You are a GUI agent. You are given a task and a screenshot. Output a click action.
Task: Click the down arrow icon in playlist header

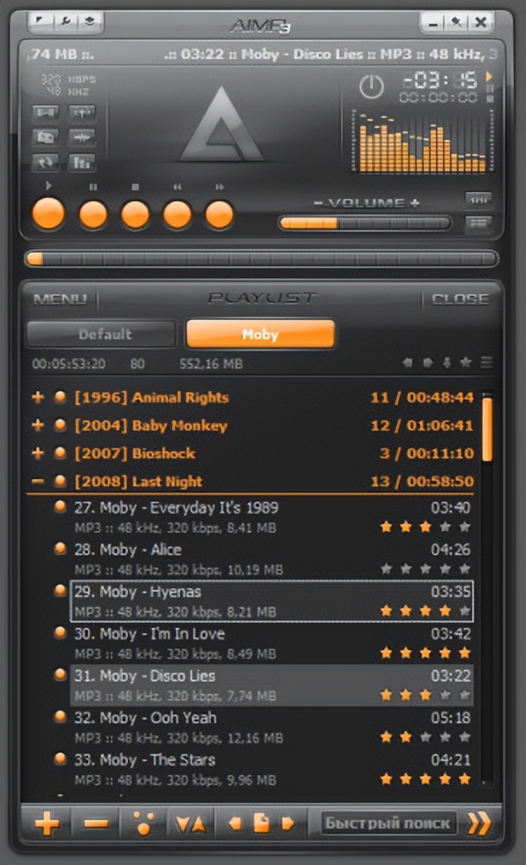pyautogui.click(x=447, y=362)
